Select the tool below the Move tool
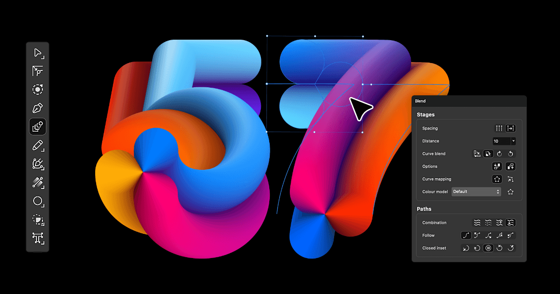 38,71
